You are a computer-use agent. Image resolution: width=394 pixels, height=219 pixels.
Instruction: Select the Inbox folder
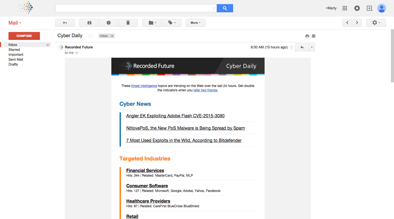coord(13,45)
